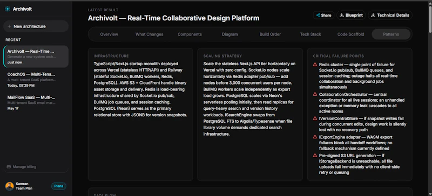432x196 pixels.
Task: Switch to the Tech Stack tab
Action: 310,34
